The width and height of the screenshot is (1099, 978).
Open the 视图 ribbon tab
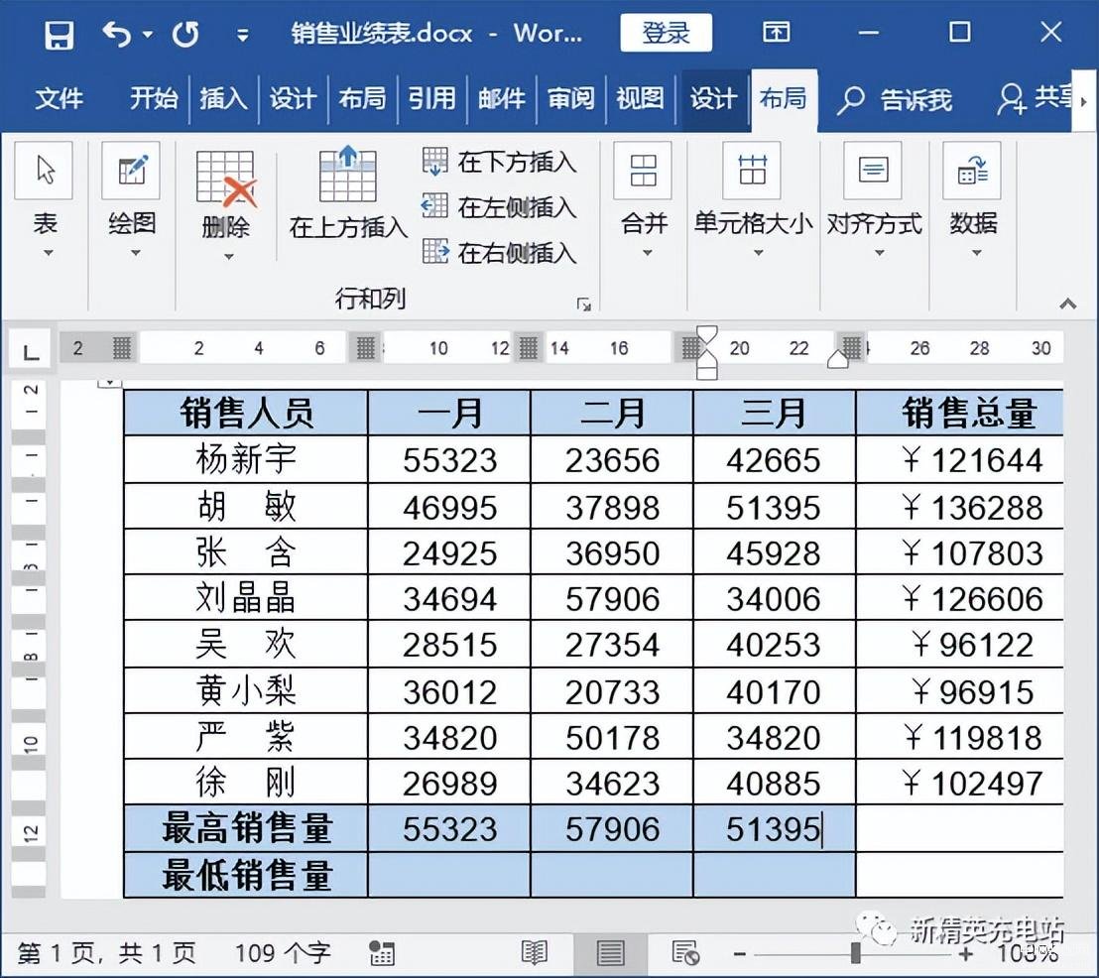pyautogui.click(x=640, y=99)
